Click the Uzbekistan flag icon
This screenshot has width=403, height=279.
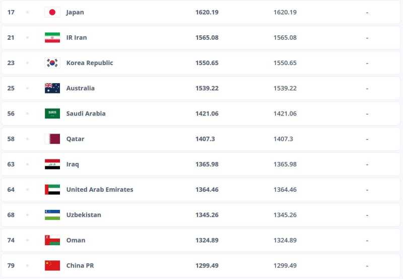52,215
